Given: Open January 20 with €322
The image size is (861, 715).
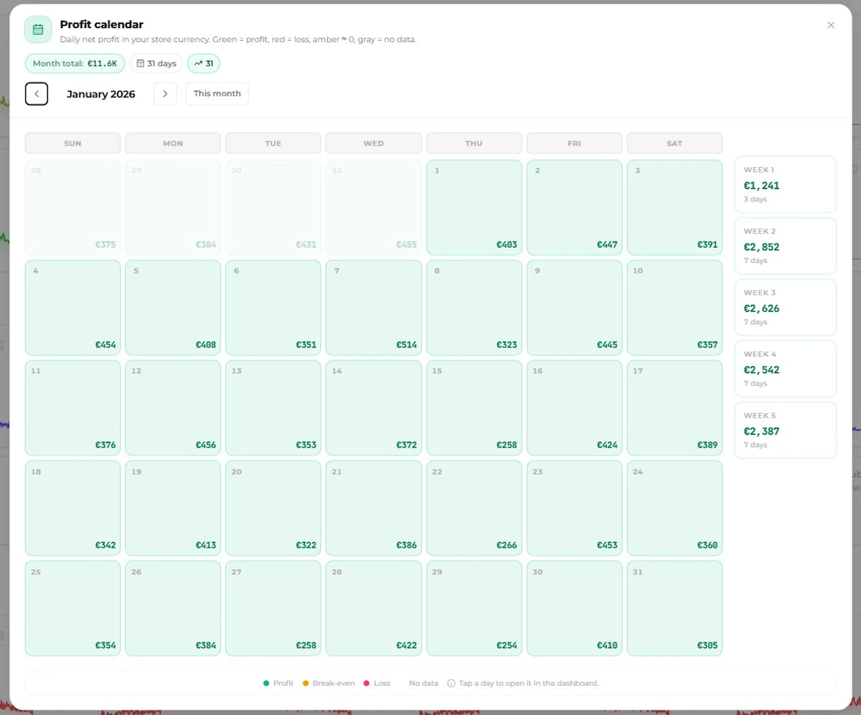Looking at the screenshot, I should 273,508.
